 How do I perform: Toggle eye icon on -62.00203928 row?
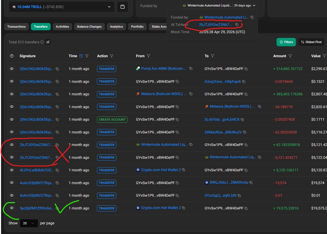click(12, 132)
